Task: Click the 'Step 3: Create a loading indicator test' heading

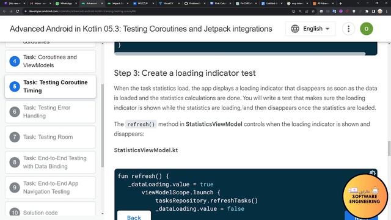Action: click(185, 73)
